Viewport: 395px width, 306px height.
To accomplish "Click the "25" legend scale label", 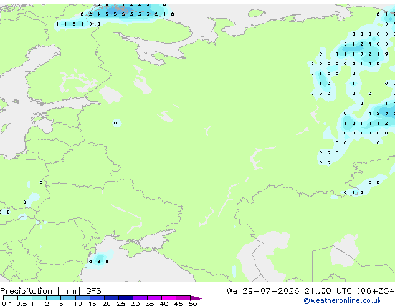I will (121, 304).
